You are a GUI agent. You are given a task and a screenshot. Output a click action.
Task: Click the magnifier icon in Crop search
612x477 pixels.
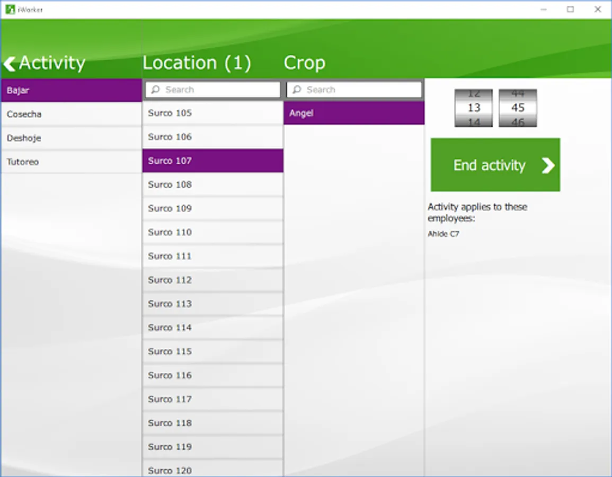297,90
